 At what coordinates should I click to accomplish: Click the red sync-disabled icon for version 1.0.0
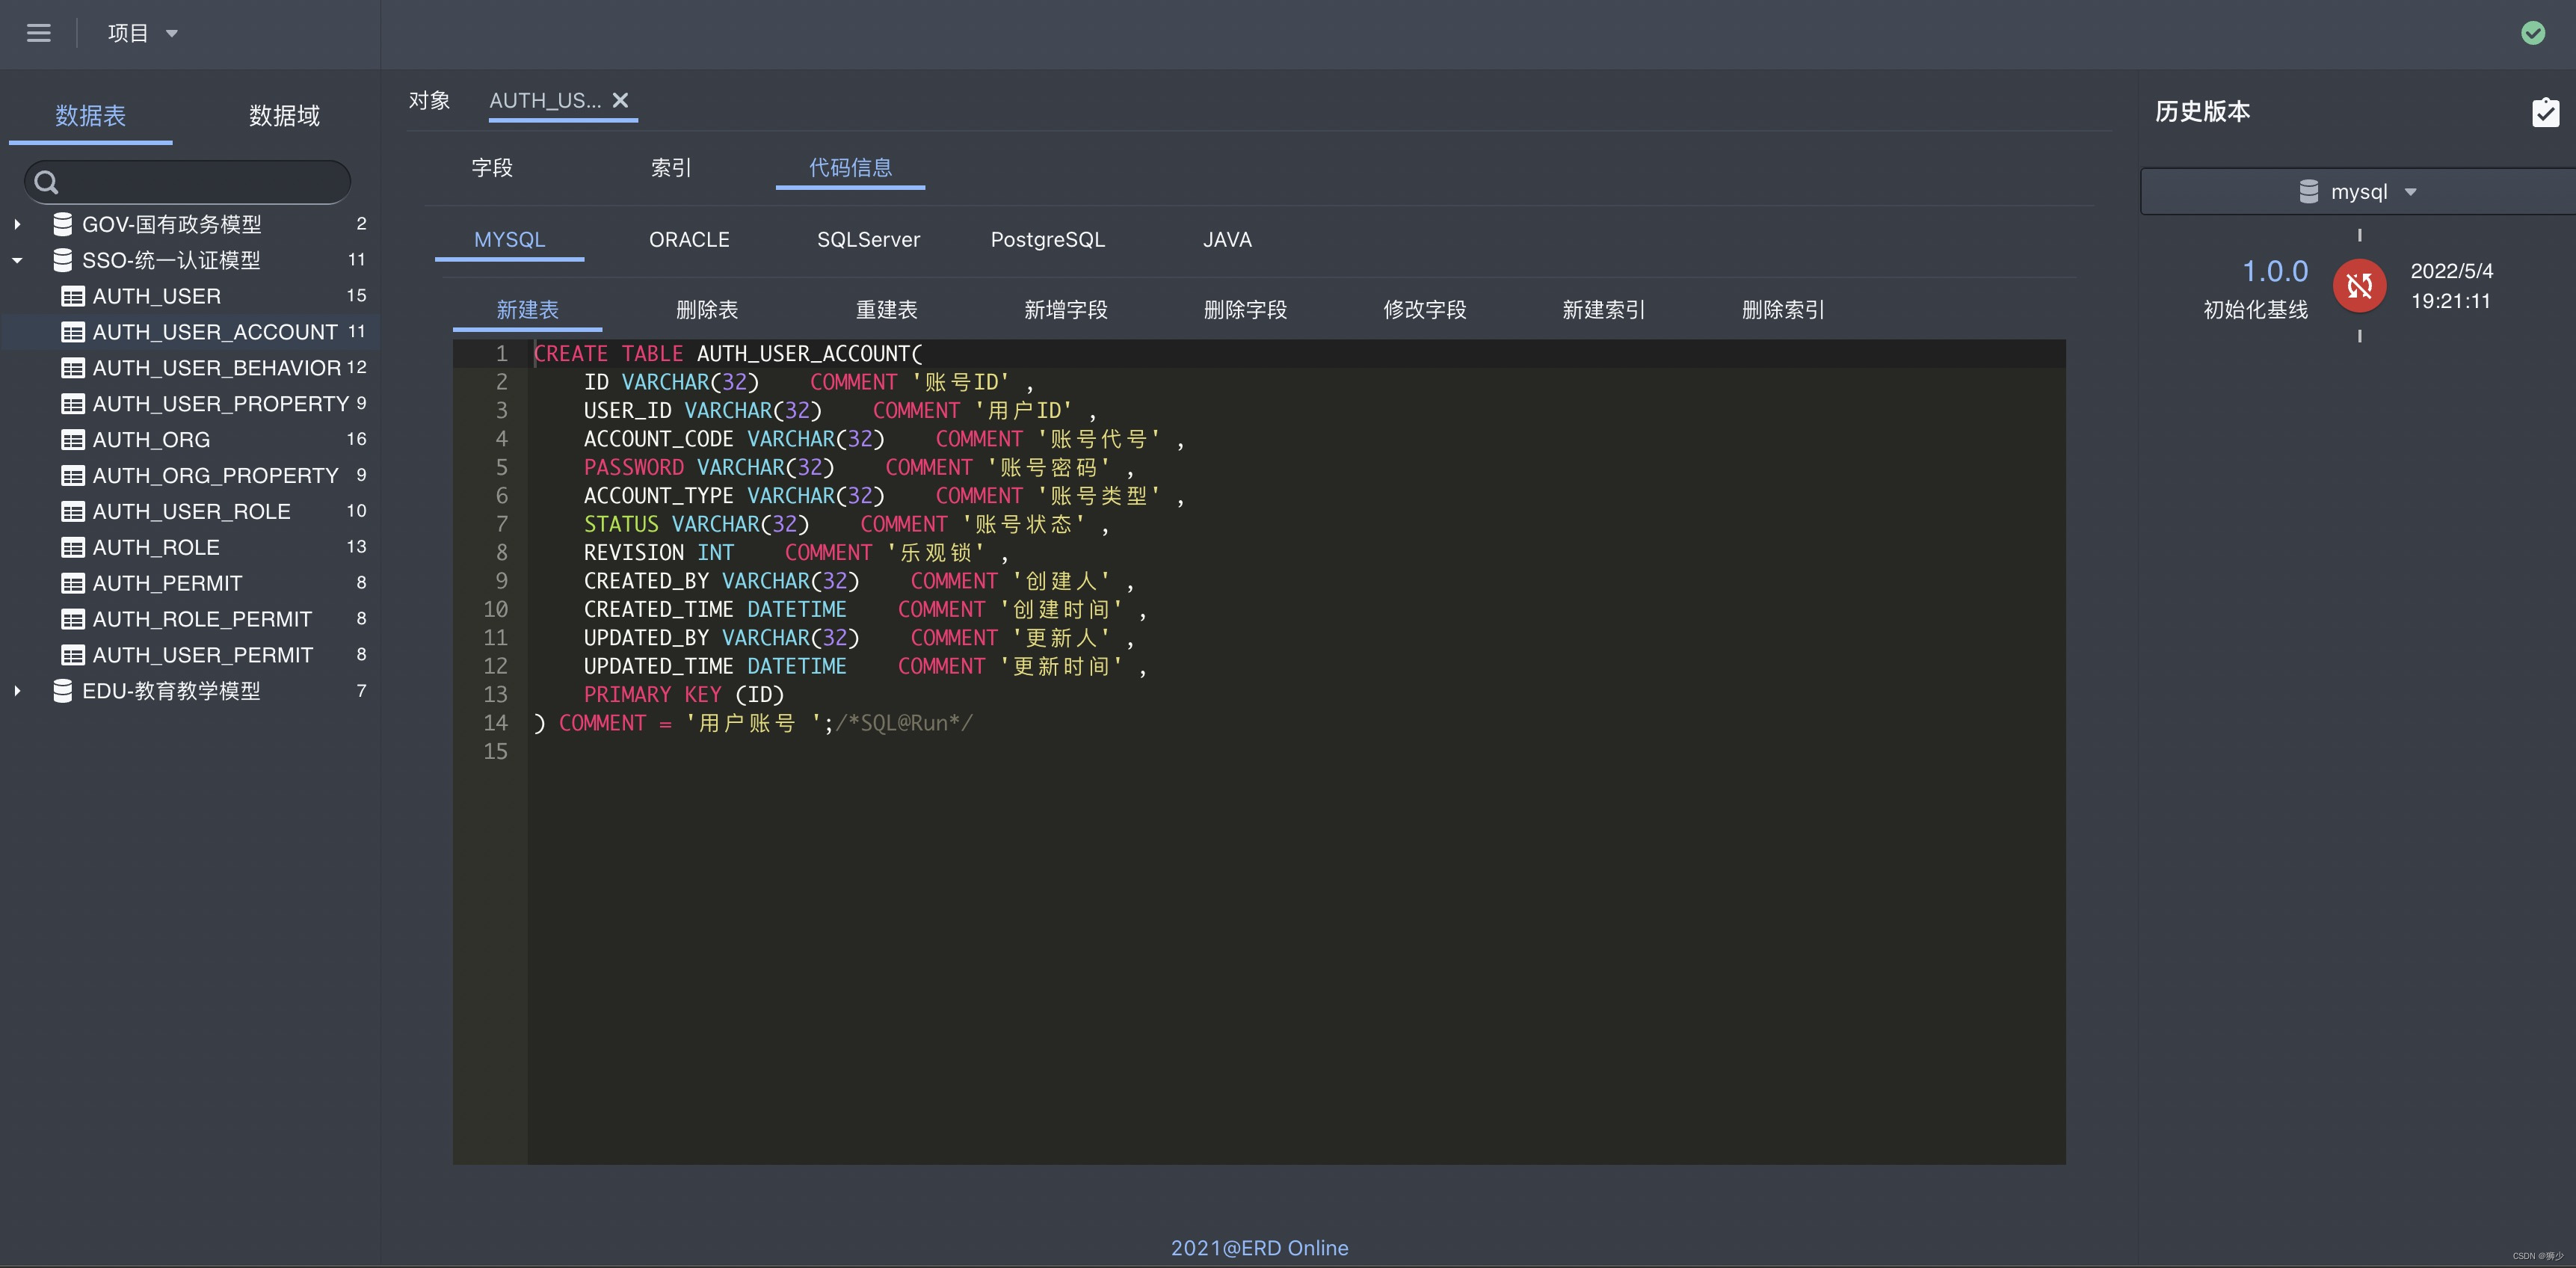click(x=2359, y=286)
